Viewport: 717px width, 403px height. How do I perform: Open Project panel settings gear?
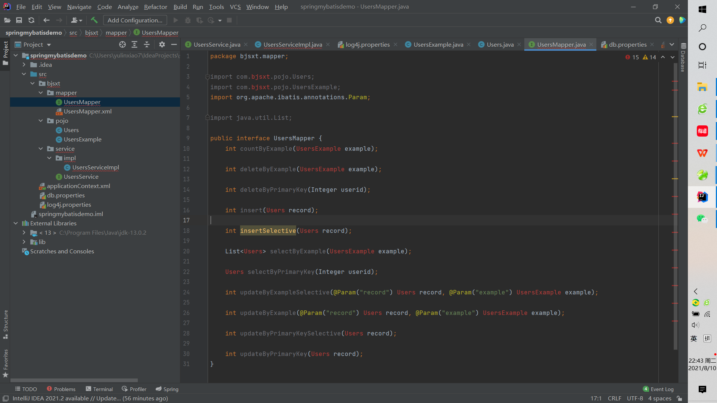click(162, 44)
